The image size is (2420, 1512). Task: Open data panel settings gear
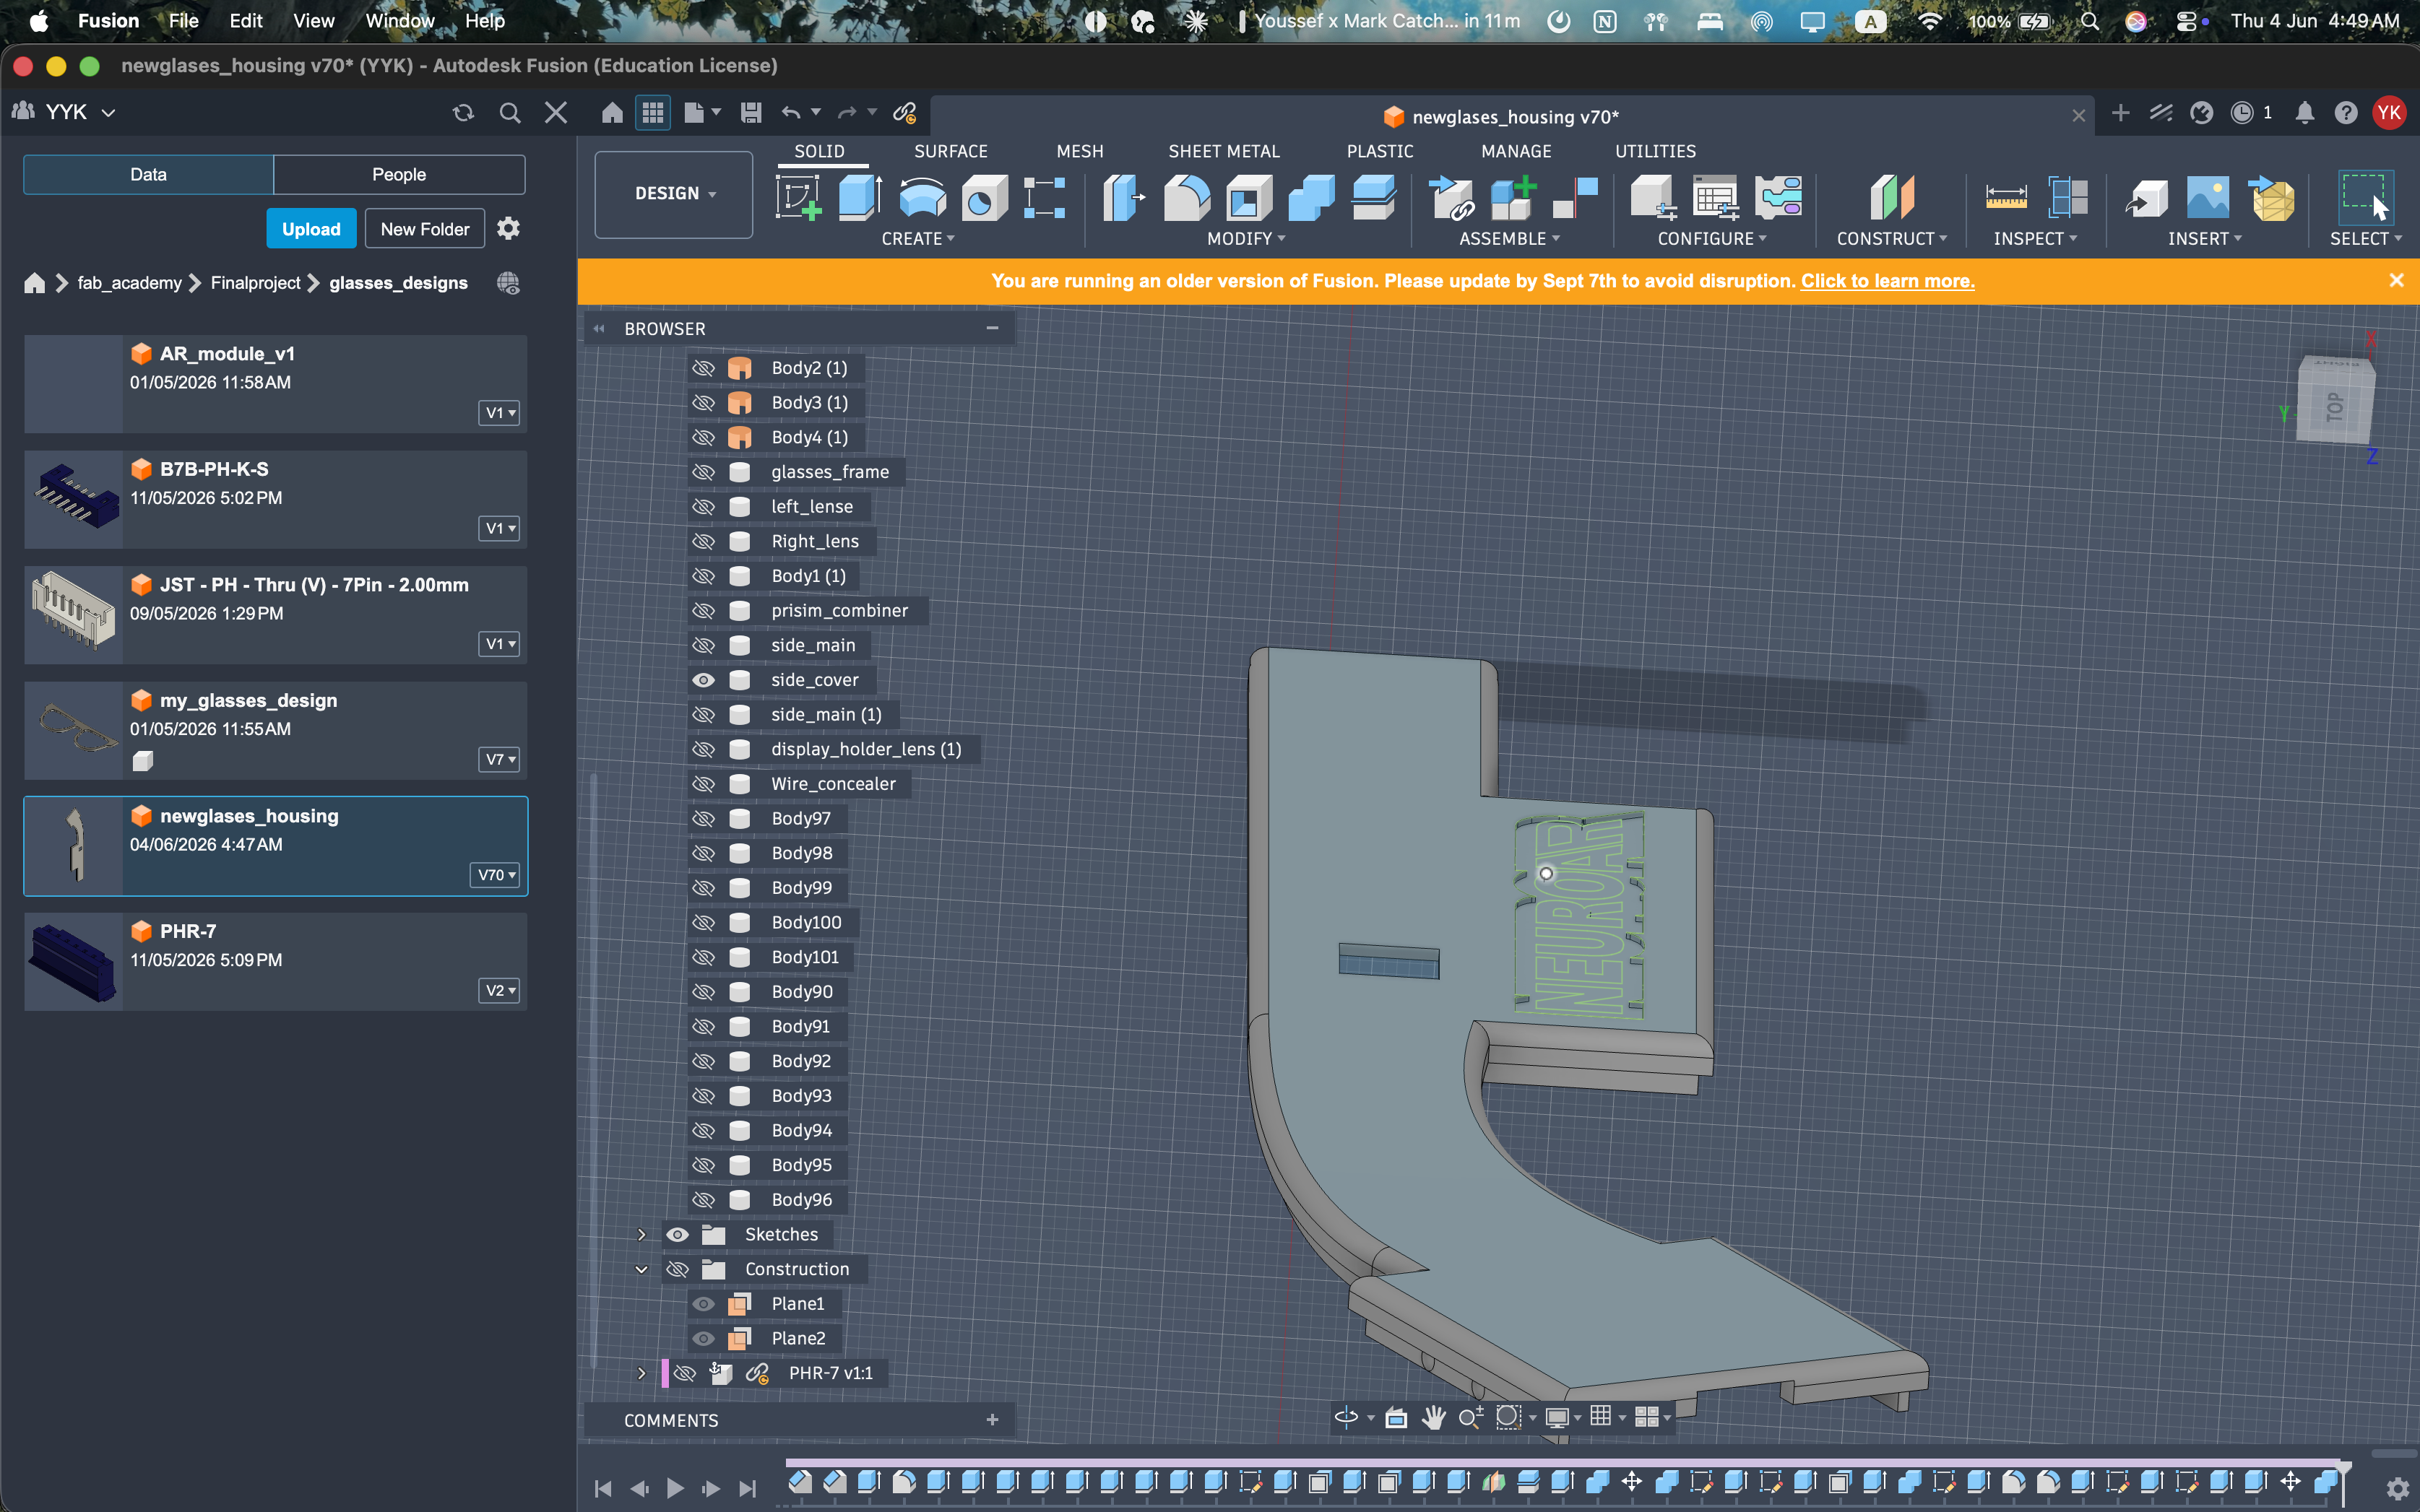click(509, 229)
